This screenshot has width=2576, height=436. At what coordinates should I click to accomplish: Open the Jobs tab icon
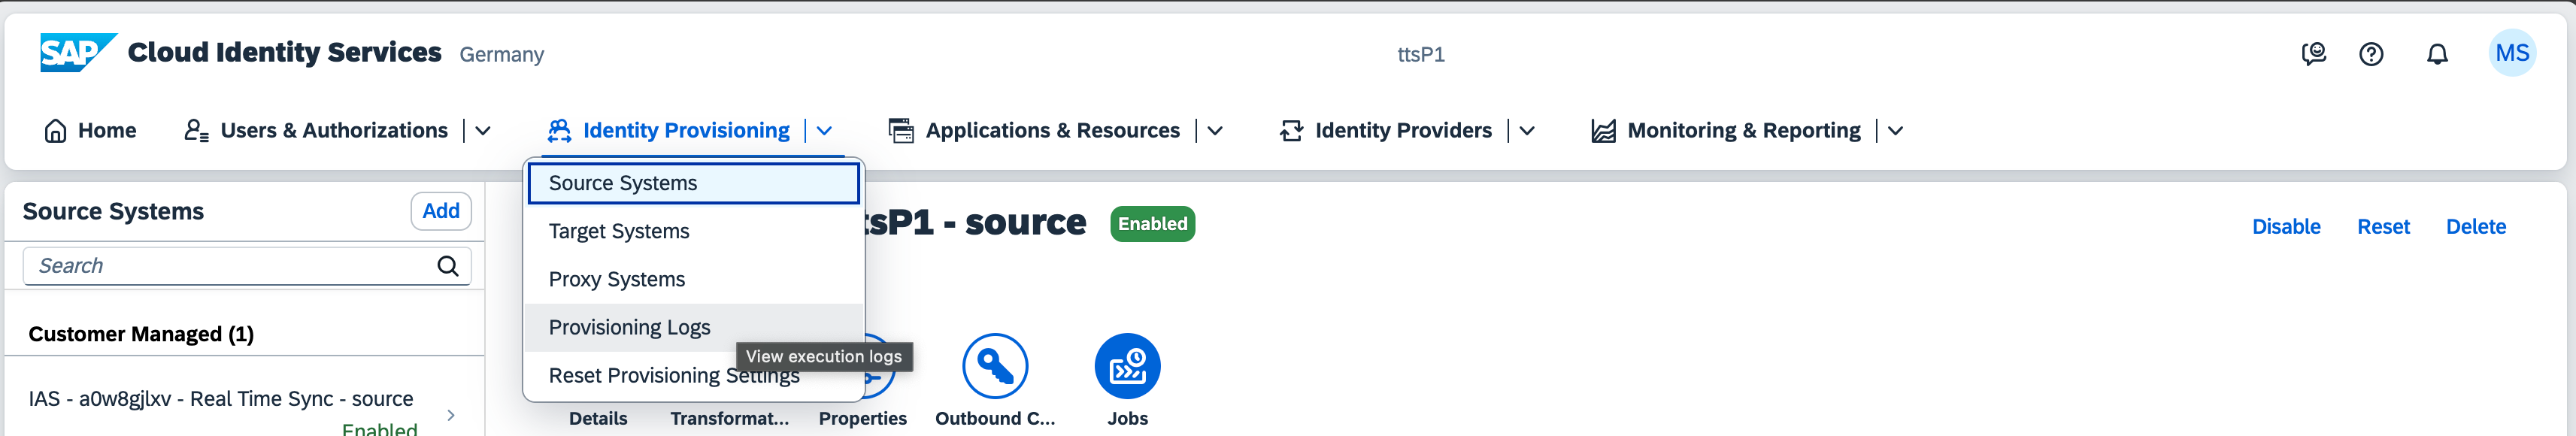pos(1127,367)
